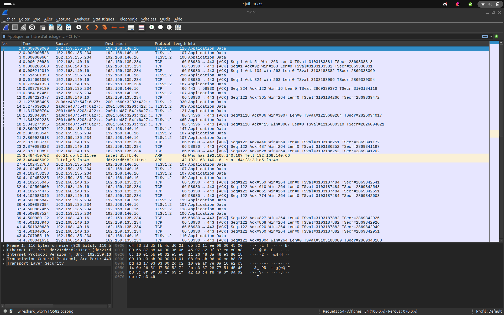Sort by the Info column header
The image size is (504, 315).
click(x=338, y=44)
